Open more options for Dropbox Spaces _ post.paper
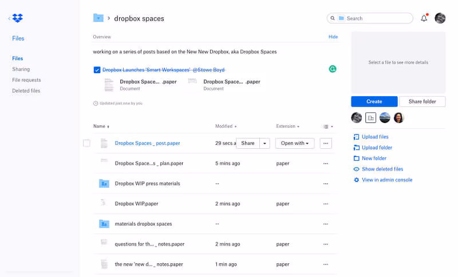 point(326,143)
